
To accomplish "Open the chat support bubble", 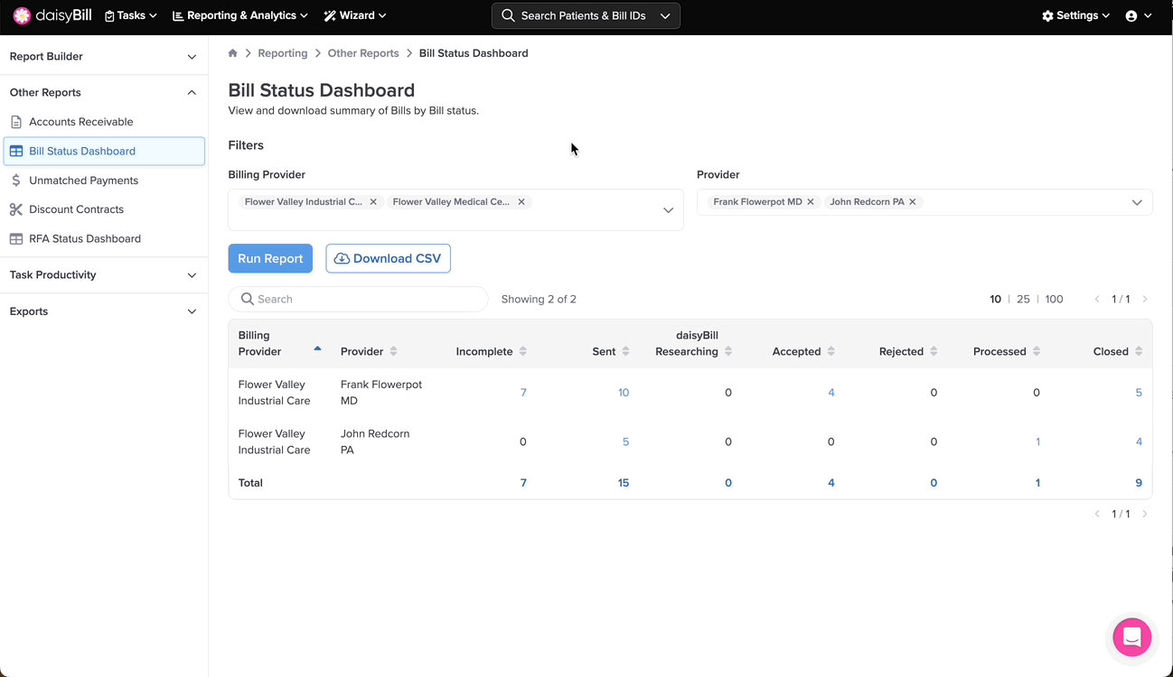I will pyautogui.click(x=1131, y=637).
